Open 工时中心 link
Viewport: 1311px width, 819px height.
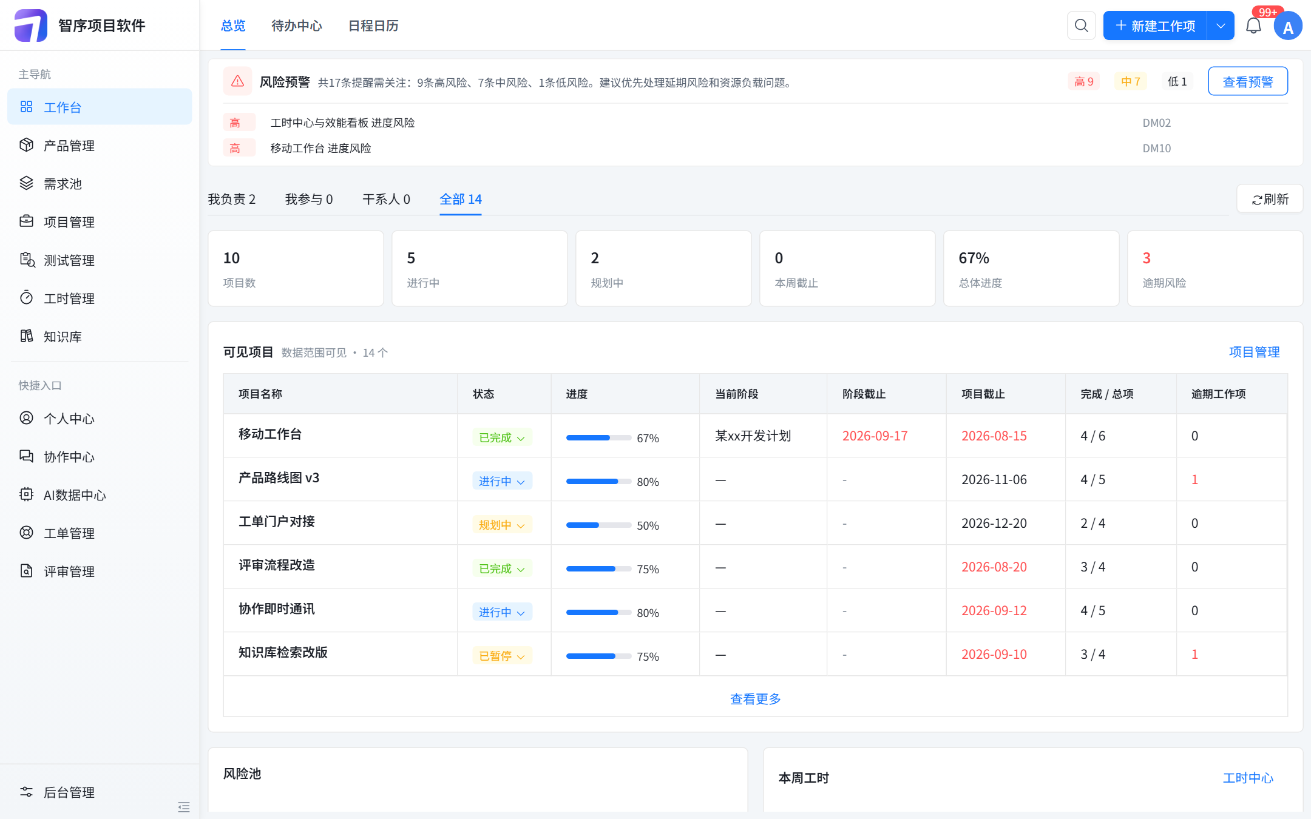1248,778
